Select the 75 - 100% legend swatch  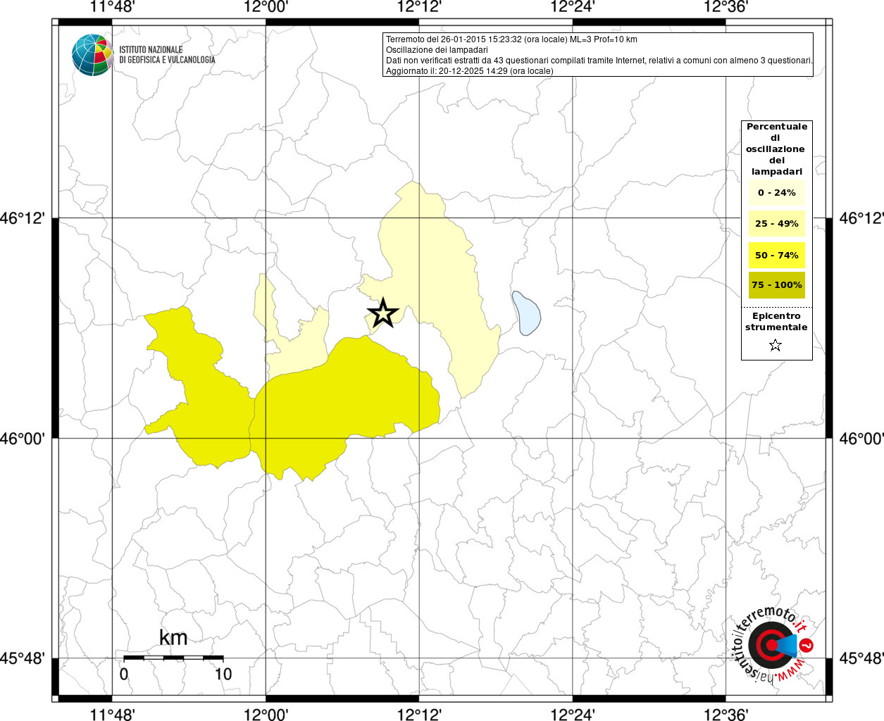coord(776,285)
